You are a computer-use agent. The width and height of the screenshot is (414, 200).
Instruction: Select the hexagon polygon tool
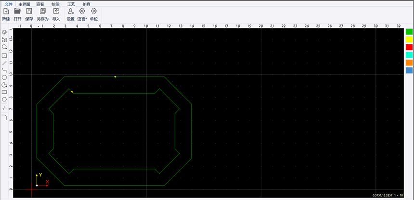(4, 99)
